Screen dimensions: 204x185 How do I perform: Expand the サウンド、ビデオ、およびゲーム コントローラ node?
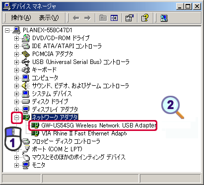point(16,86)
